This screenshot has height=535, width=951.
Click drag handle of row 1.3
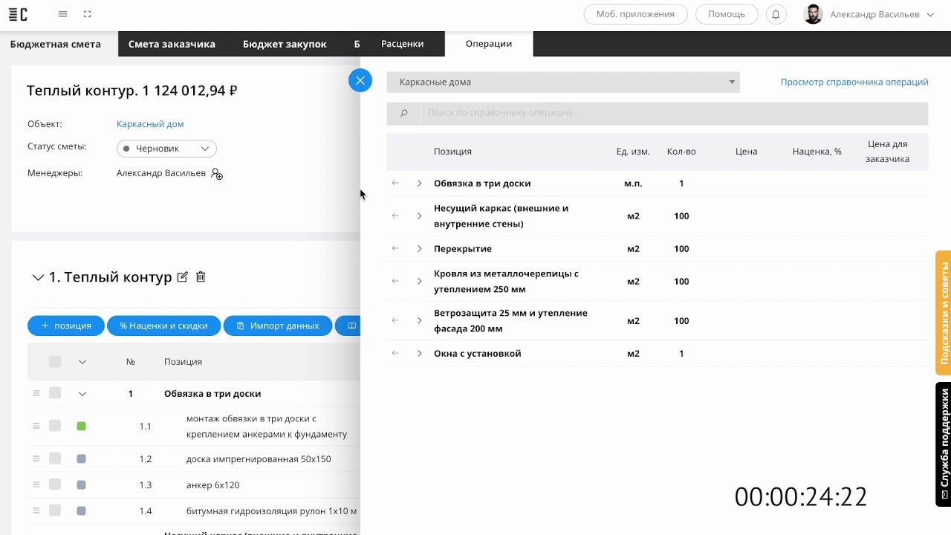point(36,485)
